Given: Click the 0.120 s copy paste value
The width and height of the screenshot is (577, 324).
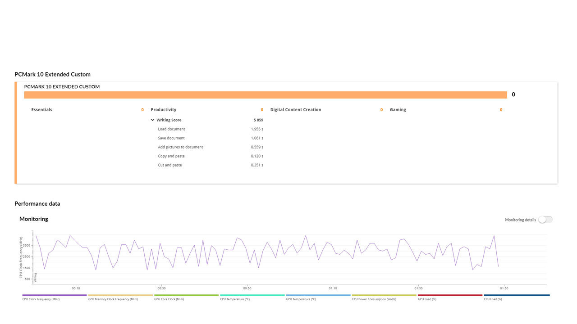Looking at the screenshot, I should pyautogui.click(x=257, y=156).
